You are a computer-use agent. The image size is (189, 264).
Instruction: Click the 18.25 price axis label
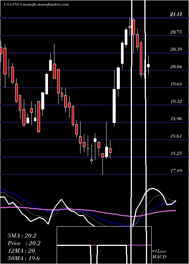coord(176,153)
